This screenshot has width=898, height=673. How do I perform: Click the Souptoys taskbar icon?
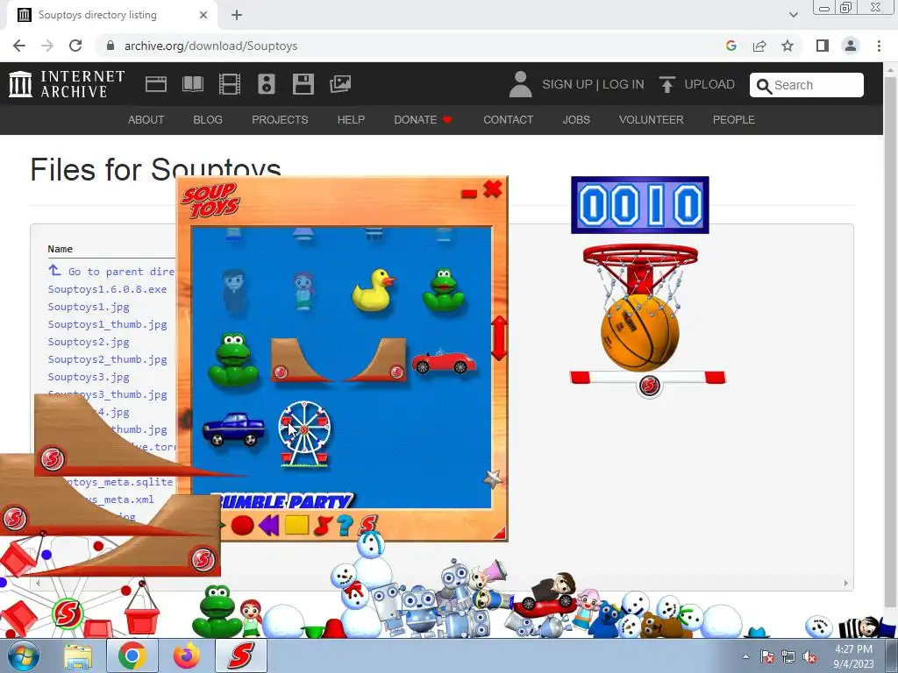241,655
